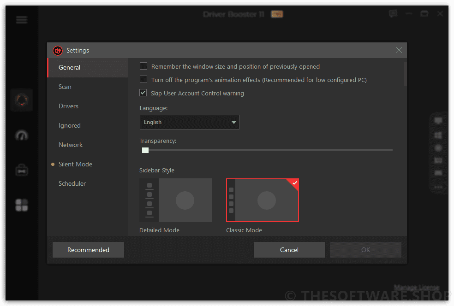Click the 'Language:' label text

click(154, 108)
